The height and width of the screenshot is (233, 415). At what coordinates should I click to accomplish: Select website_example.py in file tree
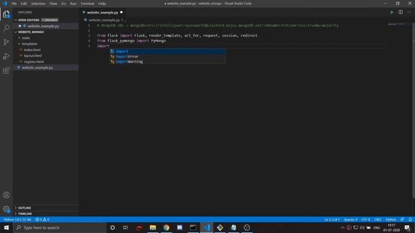click(46, 67)
